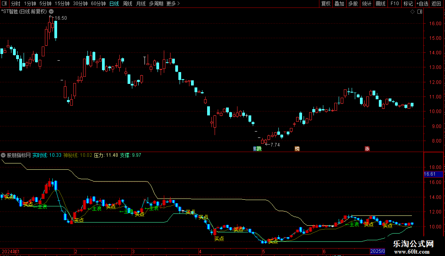Viewport: 445px width, 256px height.
Task: Click the red 涨 event marker
Action: [x=367, y=149]
